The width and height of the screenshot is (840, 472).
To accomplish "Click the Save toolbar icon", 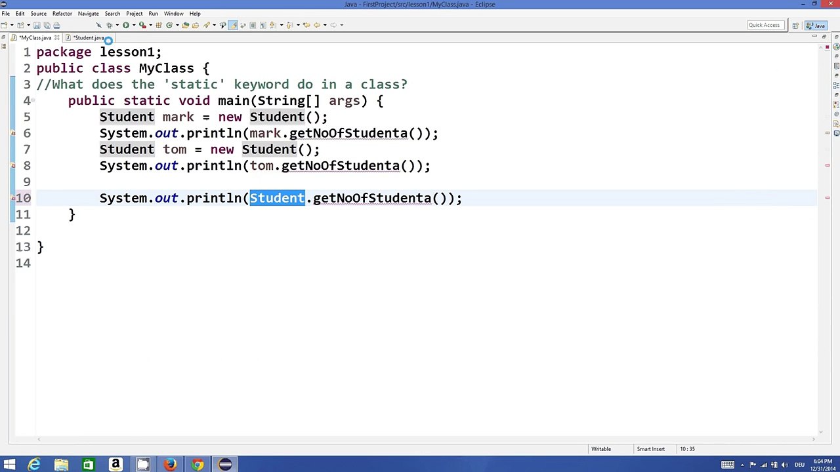I will (37, 25).
